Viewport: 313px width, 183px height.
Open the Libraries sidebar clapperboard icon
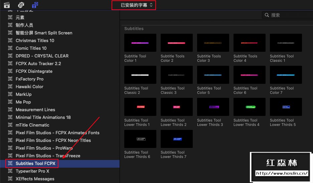[x=7, y=5]
